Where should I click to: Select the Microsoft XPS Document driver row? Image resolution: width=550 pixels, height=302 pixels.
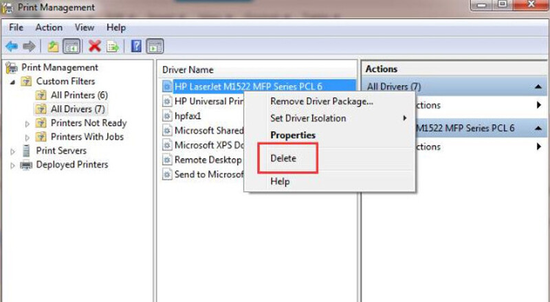[x=203, y=145]
